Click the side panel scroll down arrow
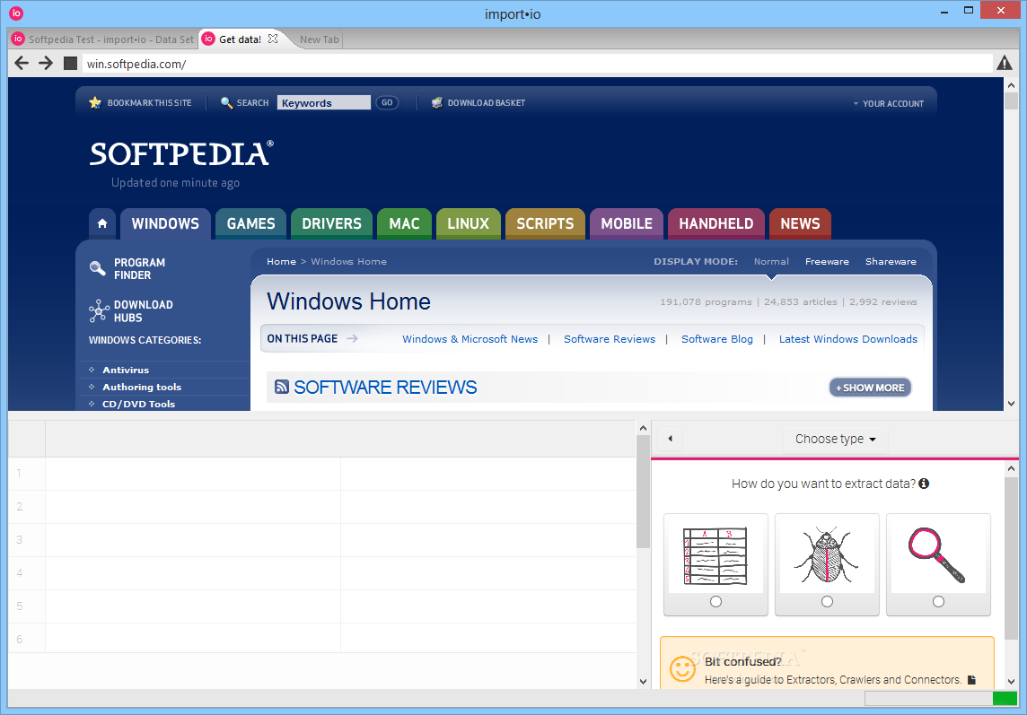This screenshot has width=1027, height=715. click(x=1011, y=682)
